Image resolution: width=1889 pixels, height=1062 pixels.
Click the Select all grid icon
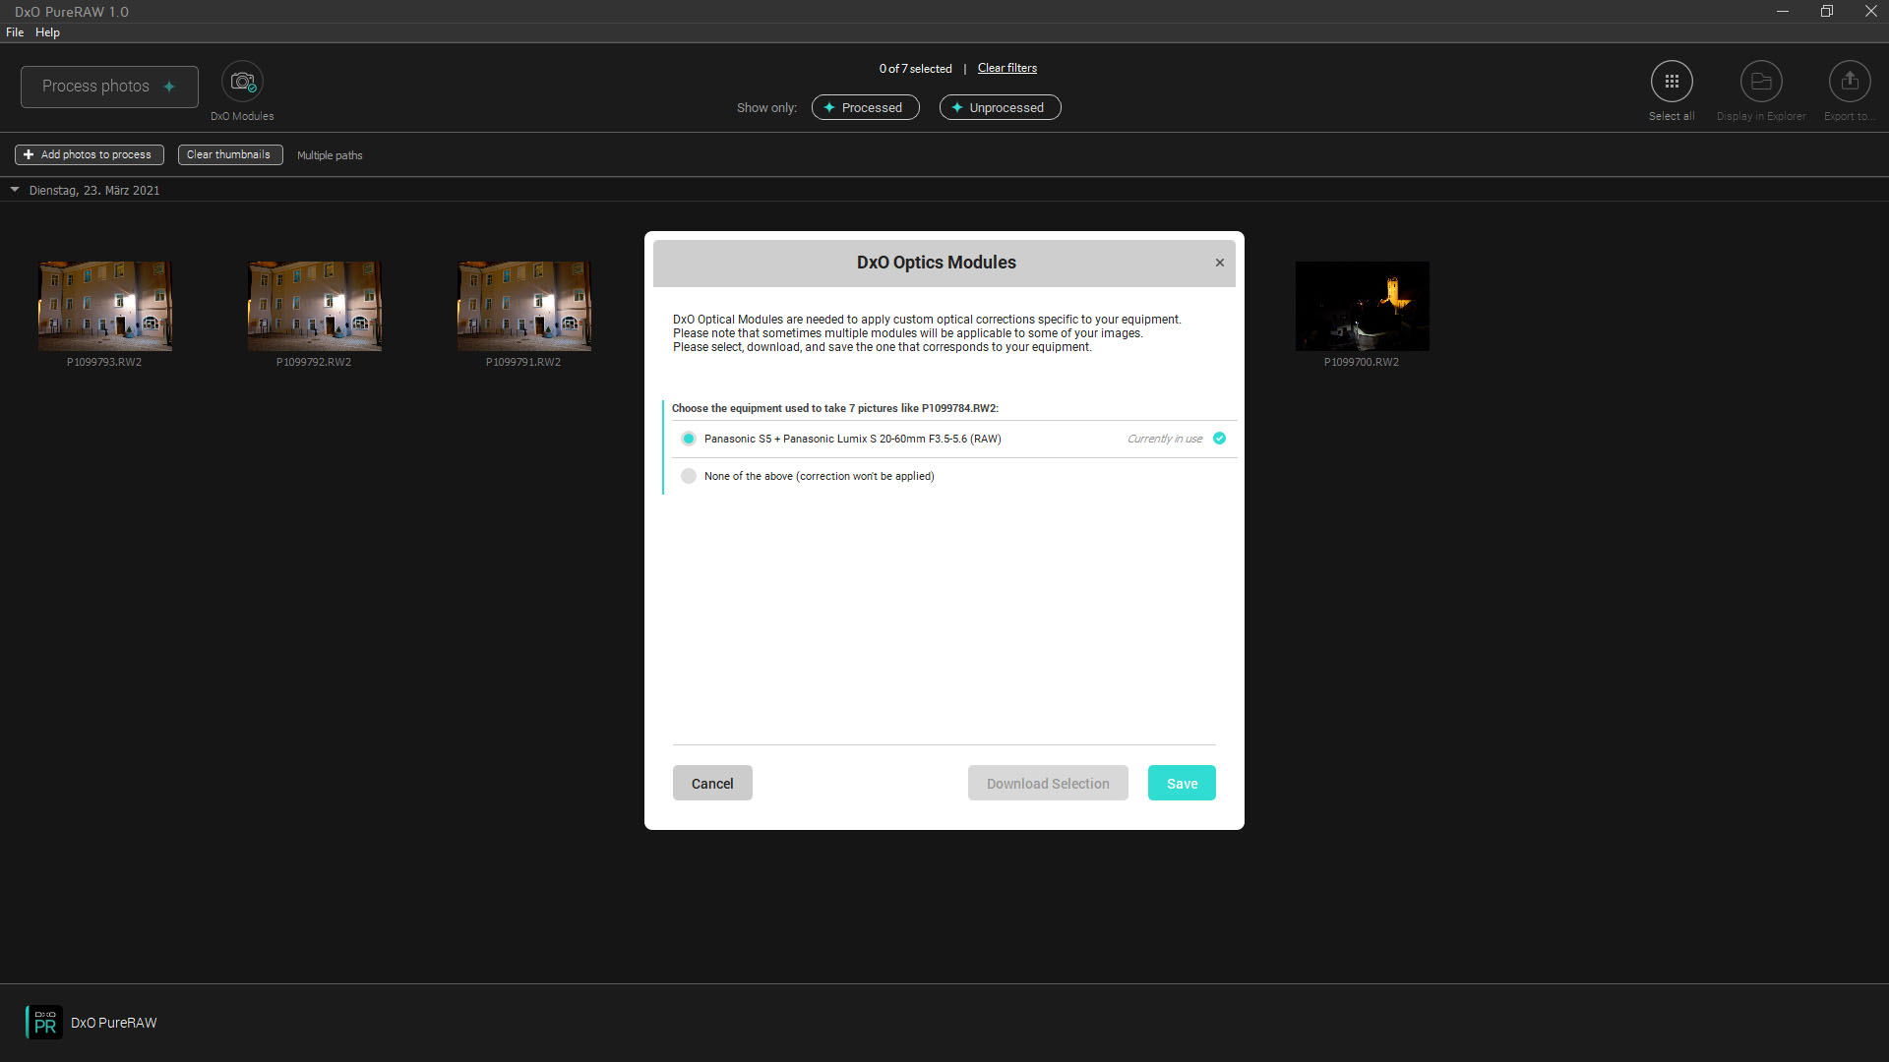(x=1672, y=82)
